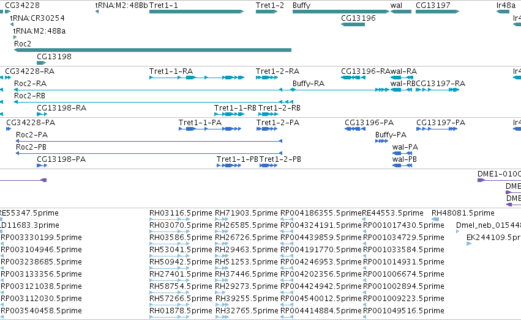Click the RP004540012.5prime EST label

point(321,299)
